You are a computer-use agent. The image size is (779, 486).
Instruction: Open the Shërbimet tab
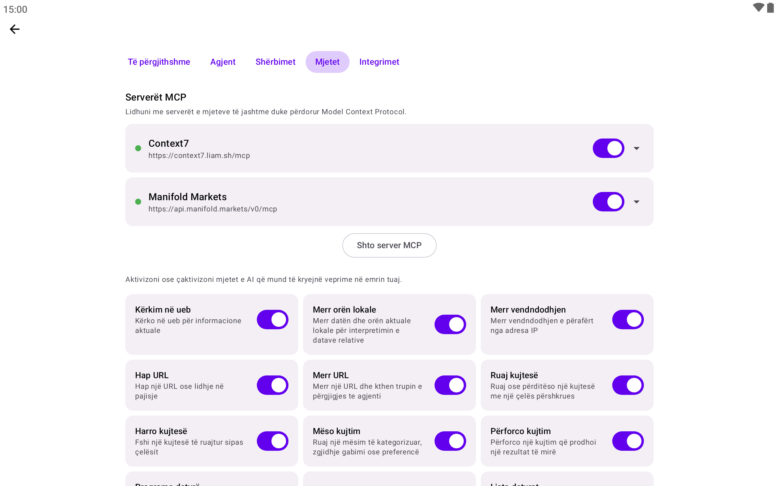click(x=275, y=62)
